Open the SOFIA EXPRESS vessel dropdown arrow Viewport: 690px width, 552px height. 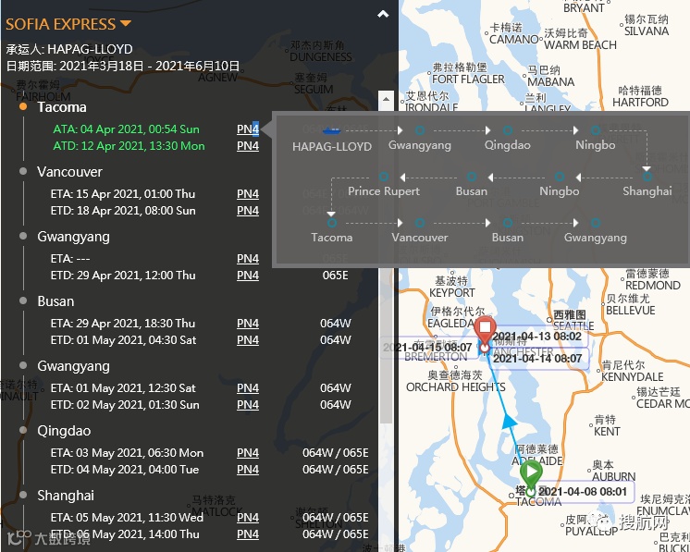tap(126, 23)
